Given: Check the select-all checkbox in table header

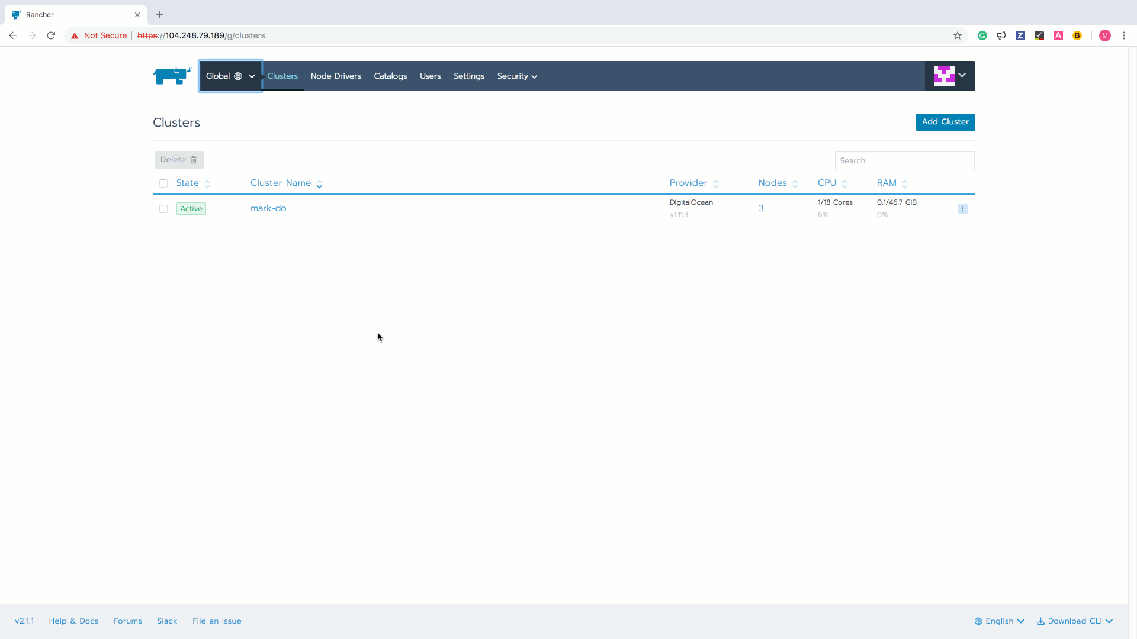Looking at the screenshot, I should click(163, 183).
